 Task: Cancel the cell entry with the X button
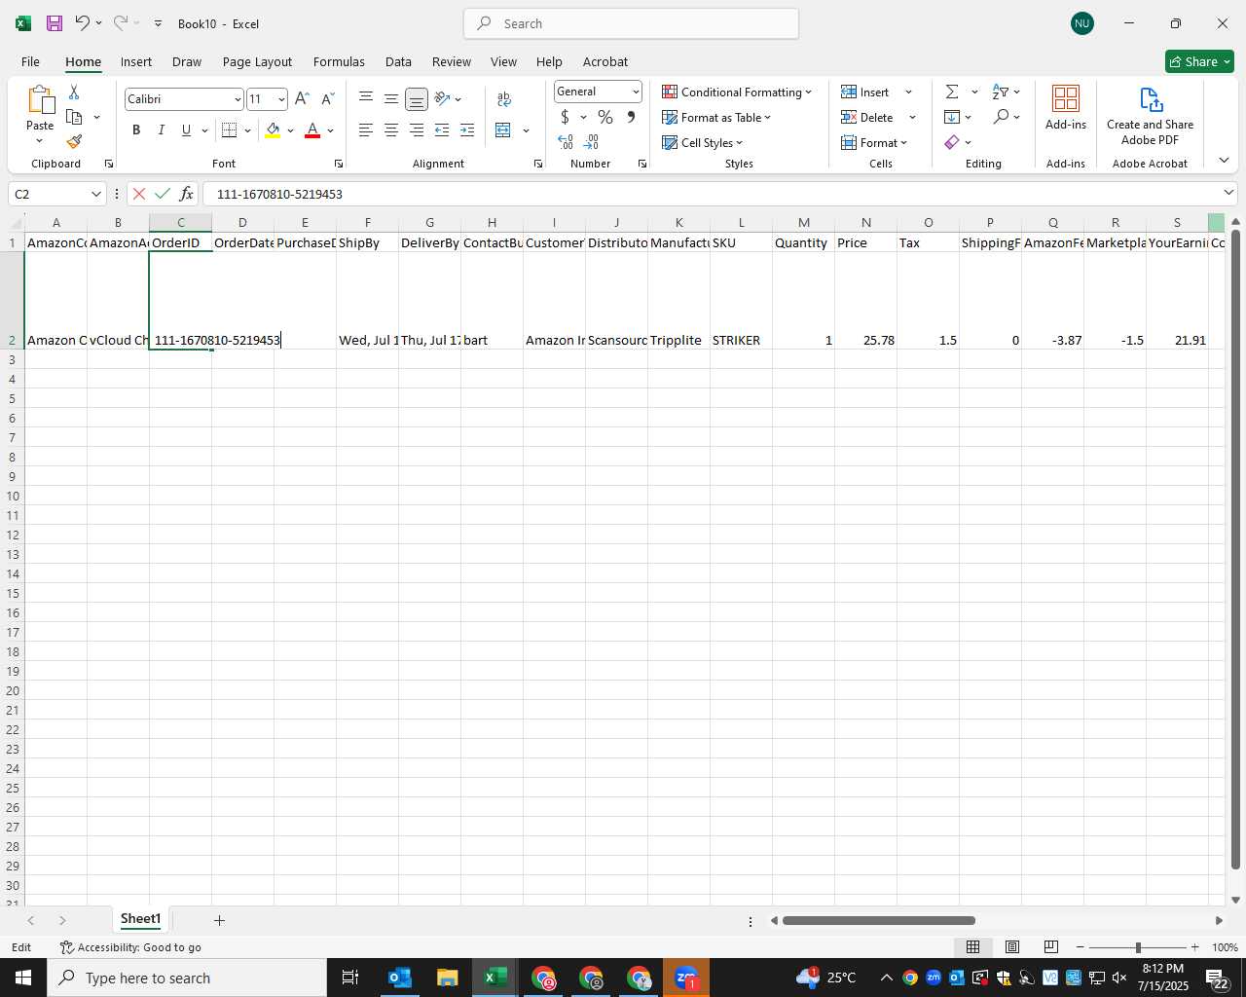[139, 194]
